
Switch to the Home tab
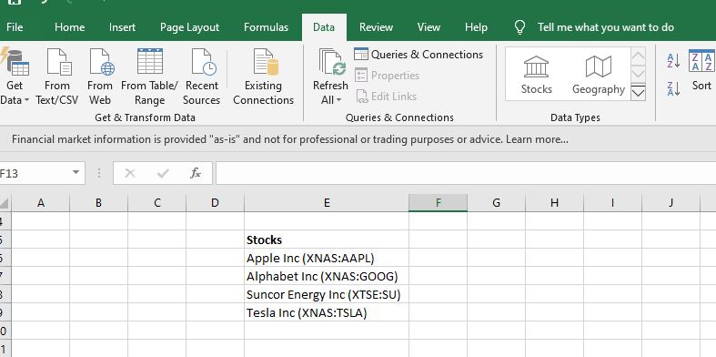69,27
